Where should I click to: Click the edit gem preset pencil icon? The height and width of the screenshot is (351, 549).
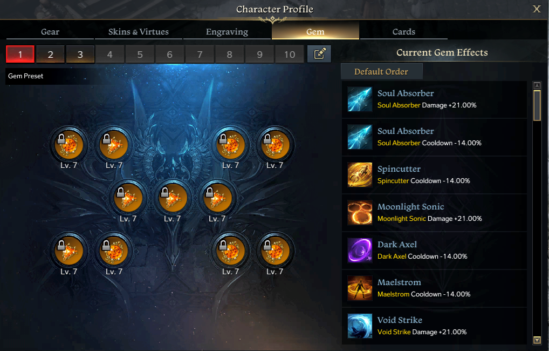pos(319,54)
